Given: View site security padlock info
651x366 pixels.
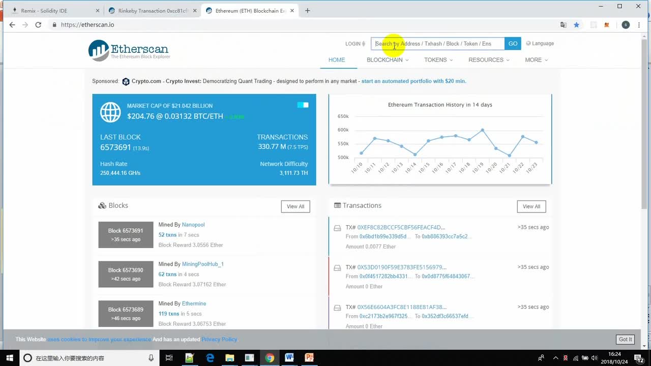Looking at the screenshot, I should click(54, 24).
